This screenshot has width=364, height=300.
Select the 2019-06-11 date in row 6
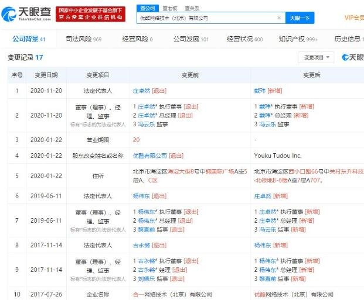[46, 196]
